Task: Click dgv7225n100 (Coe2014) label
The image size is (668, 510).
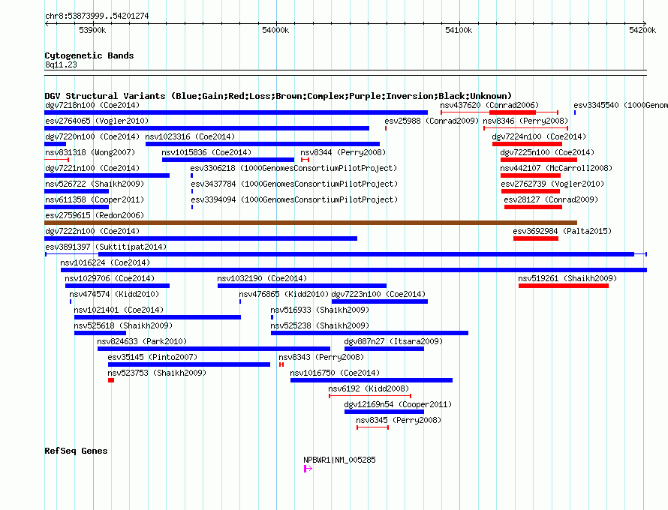Action: point(547,152)
